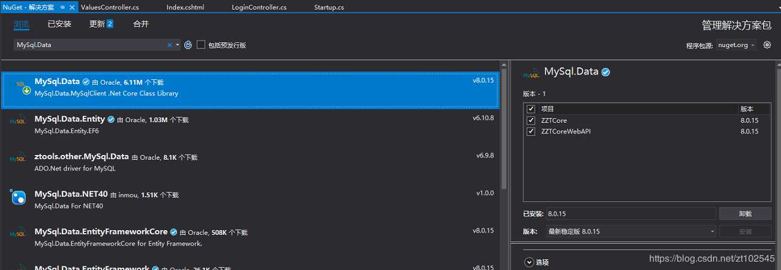Refresh the package search results
Screen dimensions: 781x270
(188, 45)
